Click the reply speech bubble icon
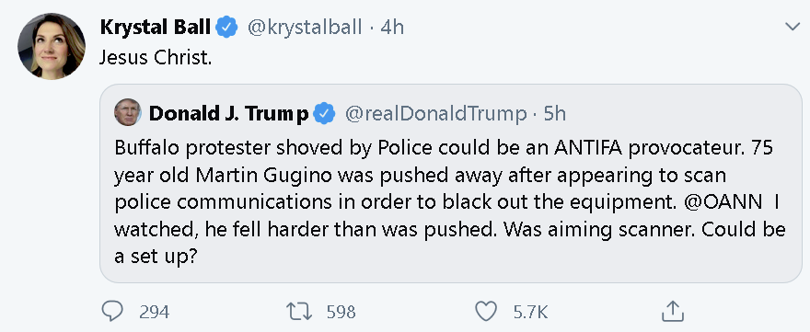The width and height of the screenshot is (810, 332). click(112, 312)
